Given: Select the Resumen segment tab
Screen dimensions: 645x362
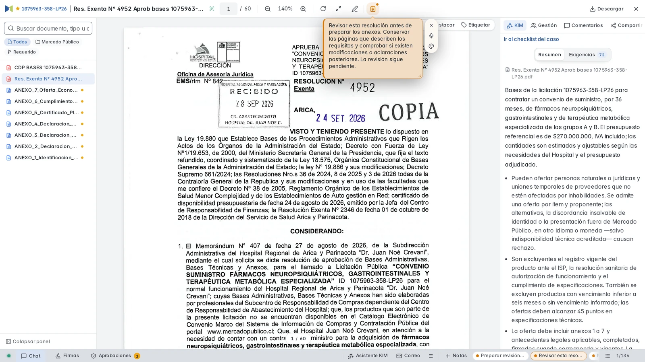Looking at the screenshot, I should tap(549, 55).
